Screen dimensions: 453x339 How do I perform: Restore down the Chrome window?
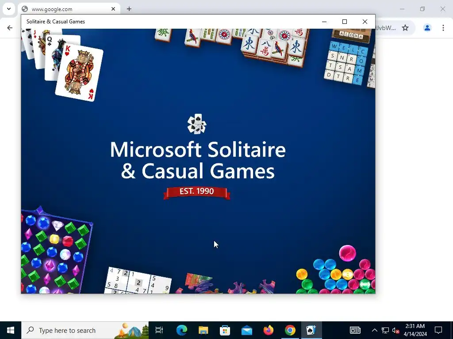(422, 9)
